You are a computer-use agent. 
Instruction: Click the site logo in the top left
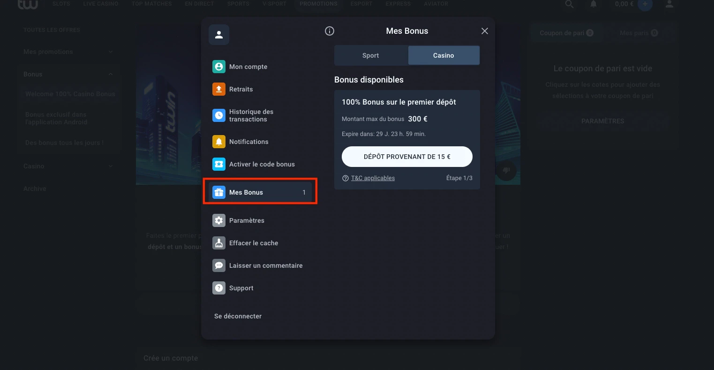point(28,4)
